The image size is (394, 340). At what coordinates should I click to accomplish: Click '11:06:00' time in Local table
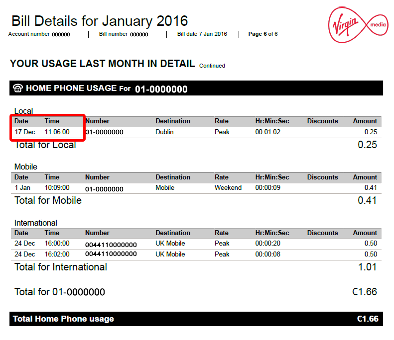57,132
